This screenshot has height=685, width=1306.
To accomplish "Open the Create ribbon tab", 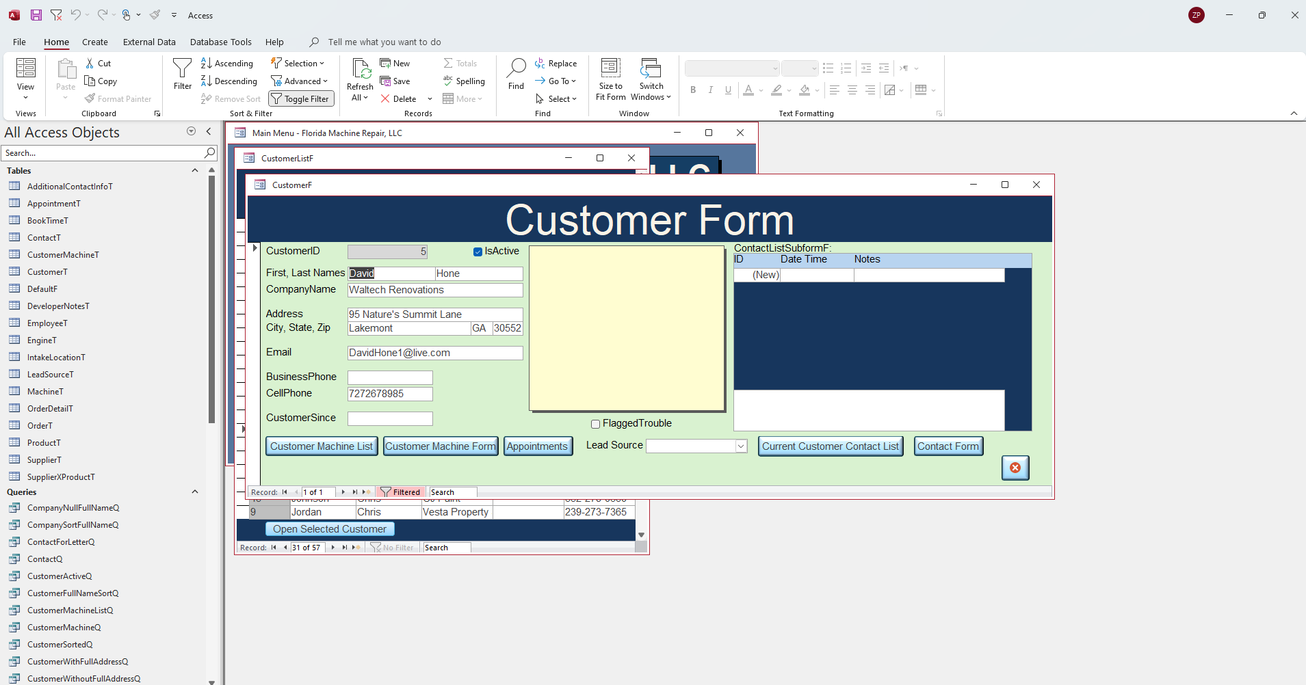I will tap(95, 42).
